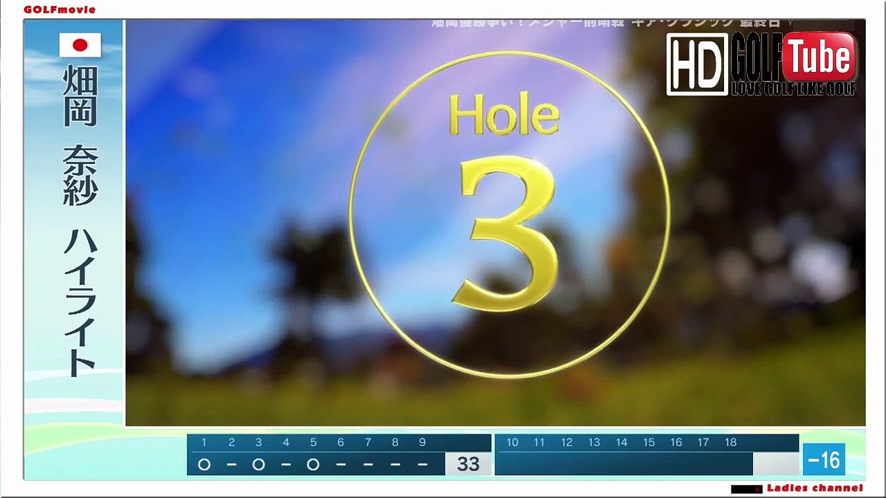The image size is (886, 498).
Task: Select the par dash under hole 8
Action: tap(395, 465)
